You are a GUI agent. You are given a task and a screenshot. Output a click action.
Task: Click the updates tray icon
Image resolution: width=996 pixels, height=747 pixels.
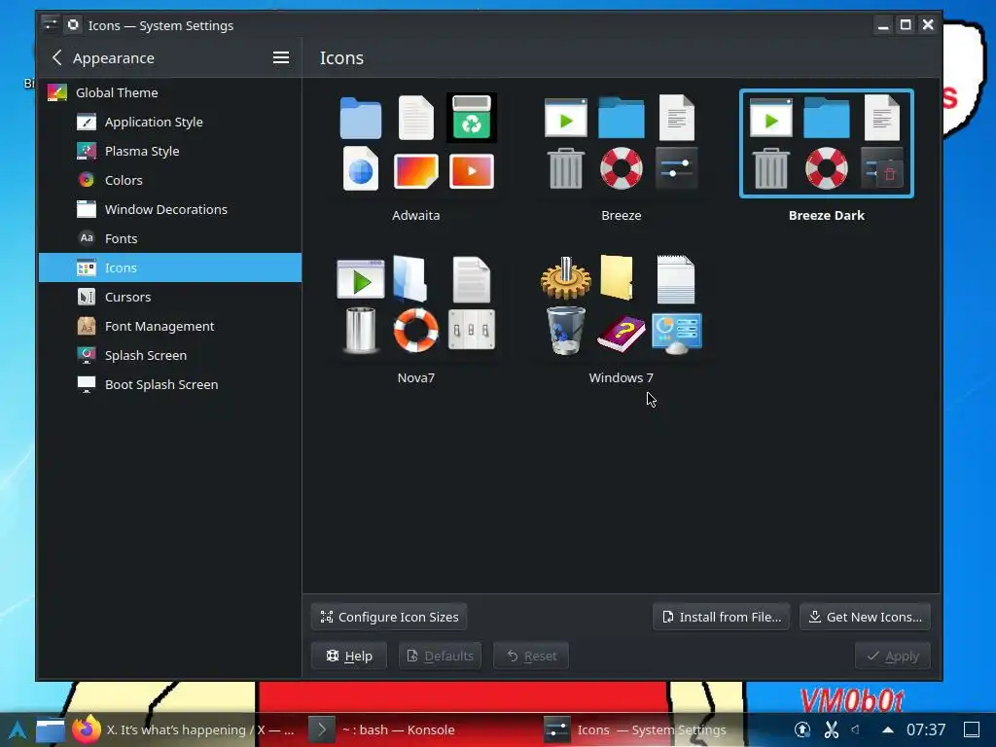pyautogui.click(x=802, y=729)
